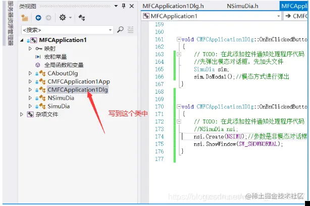Expand the CAboutDlg class node

point(30,73)
